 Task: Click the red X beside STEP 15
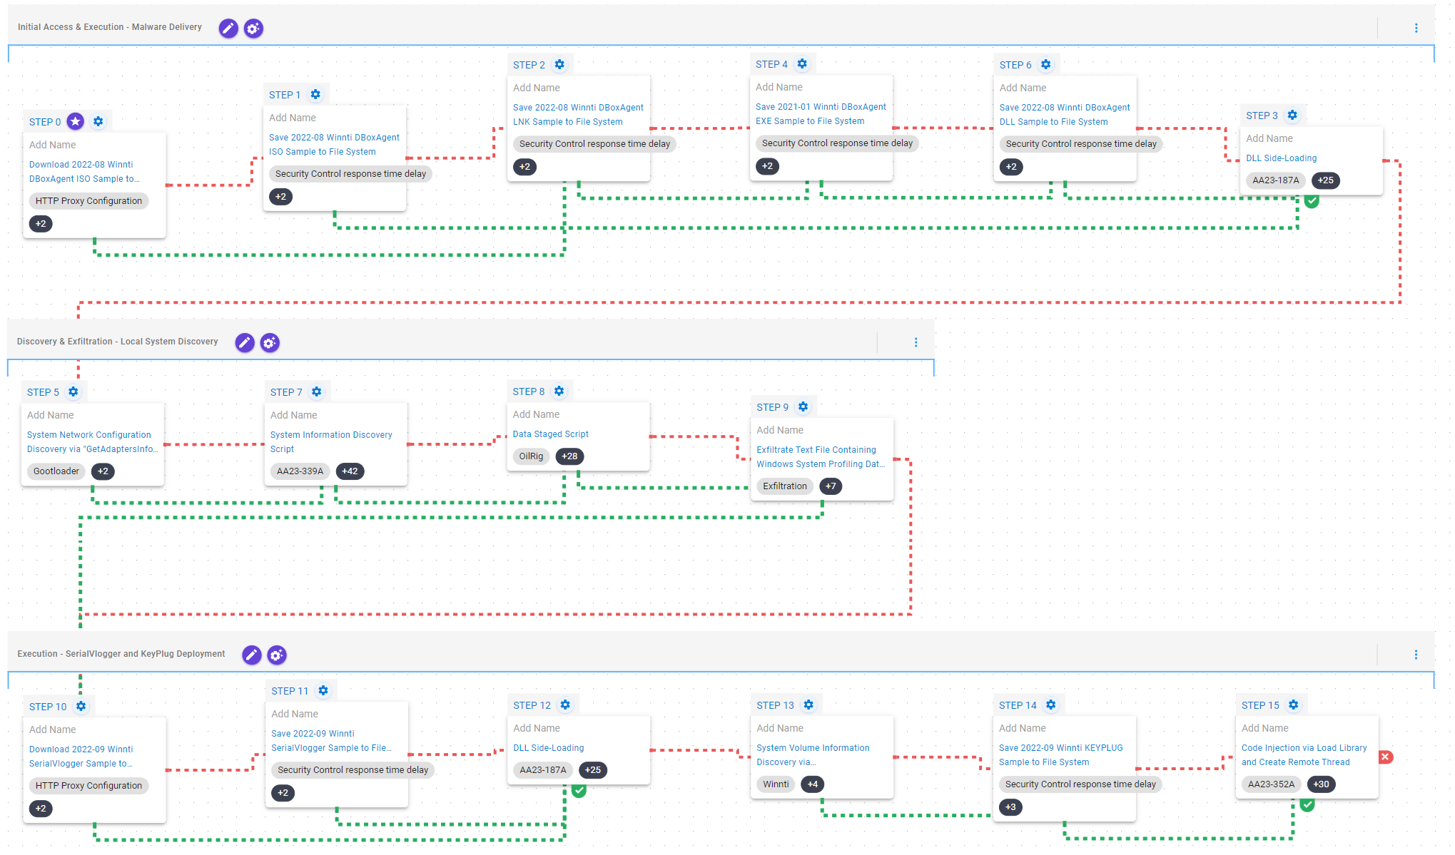coord(1385,757)
